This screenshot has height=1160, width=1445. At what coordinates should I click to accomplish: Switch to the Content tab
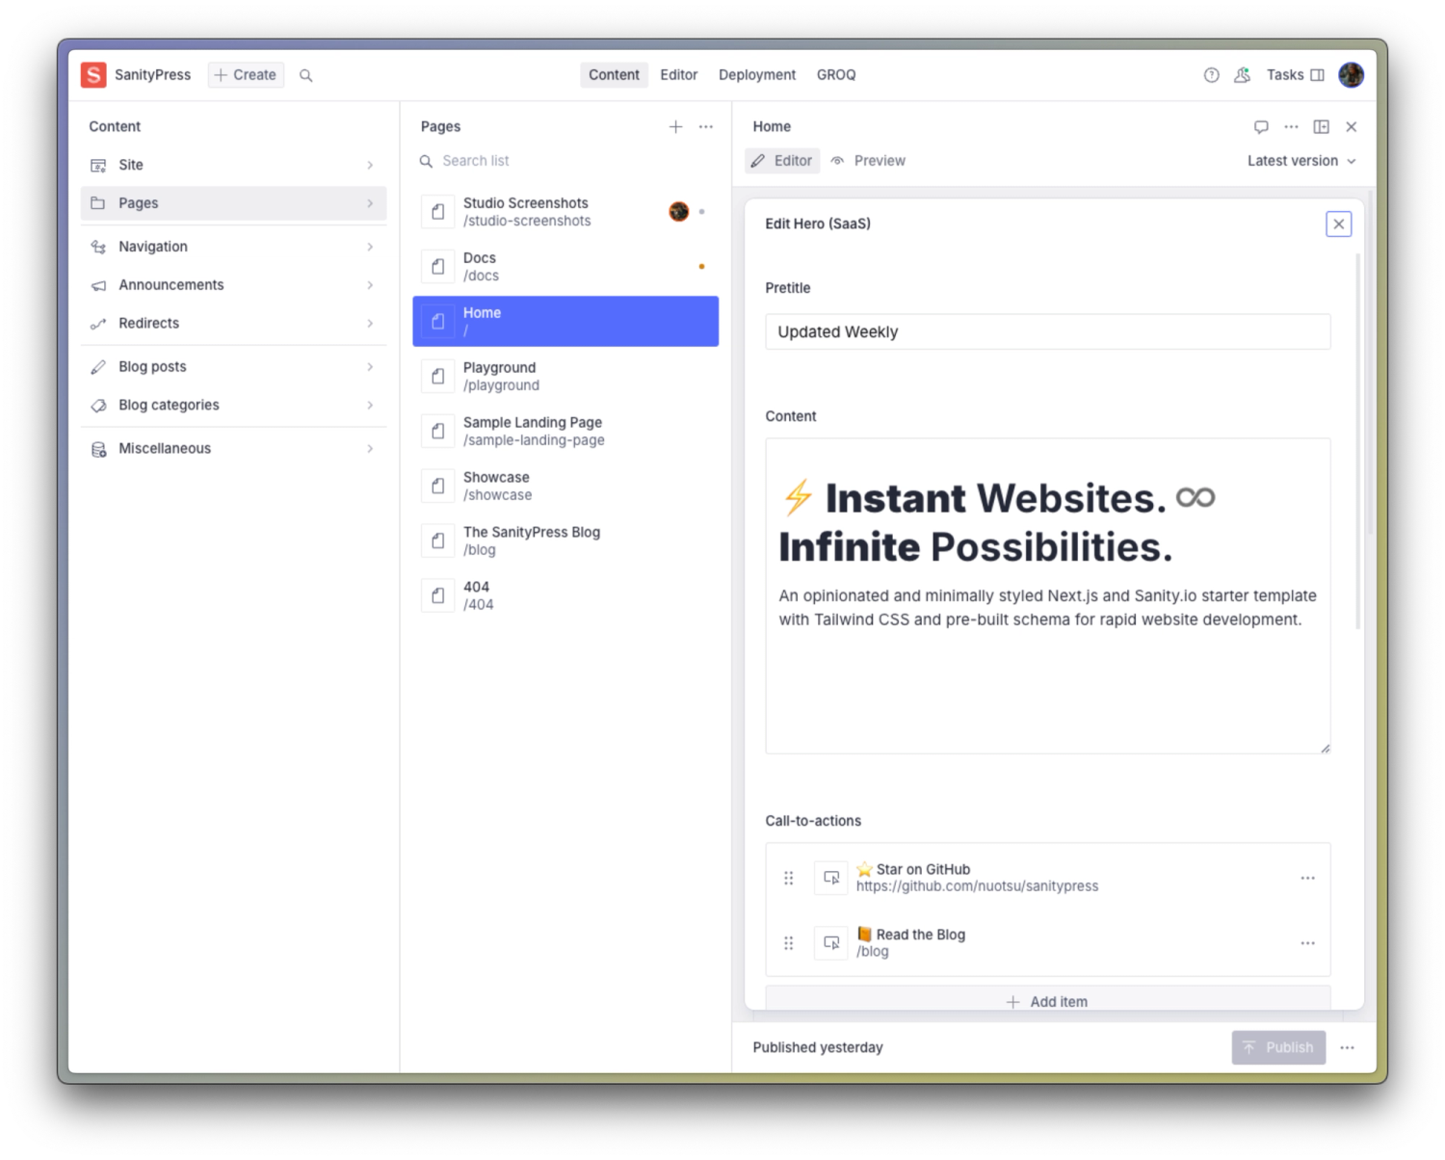tap(614, 75)
